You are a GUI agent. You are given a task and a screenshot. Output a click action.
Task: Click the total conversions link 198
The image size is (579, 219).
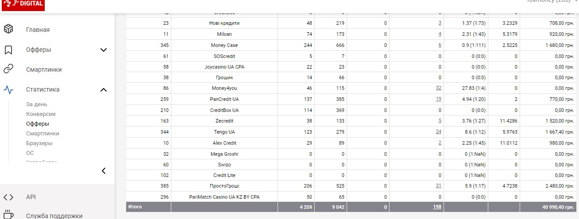pos(437,207)
